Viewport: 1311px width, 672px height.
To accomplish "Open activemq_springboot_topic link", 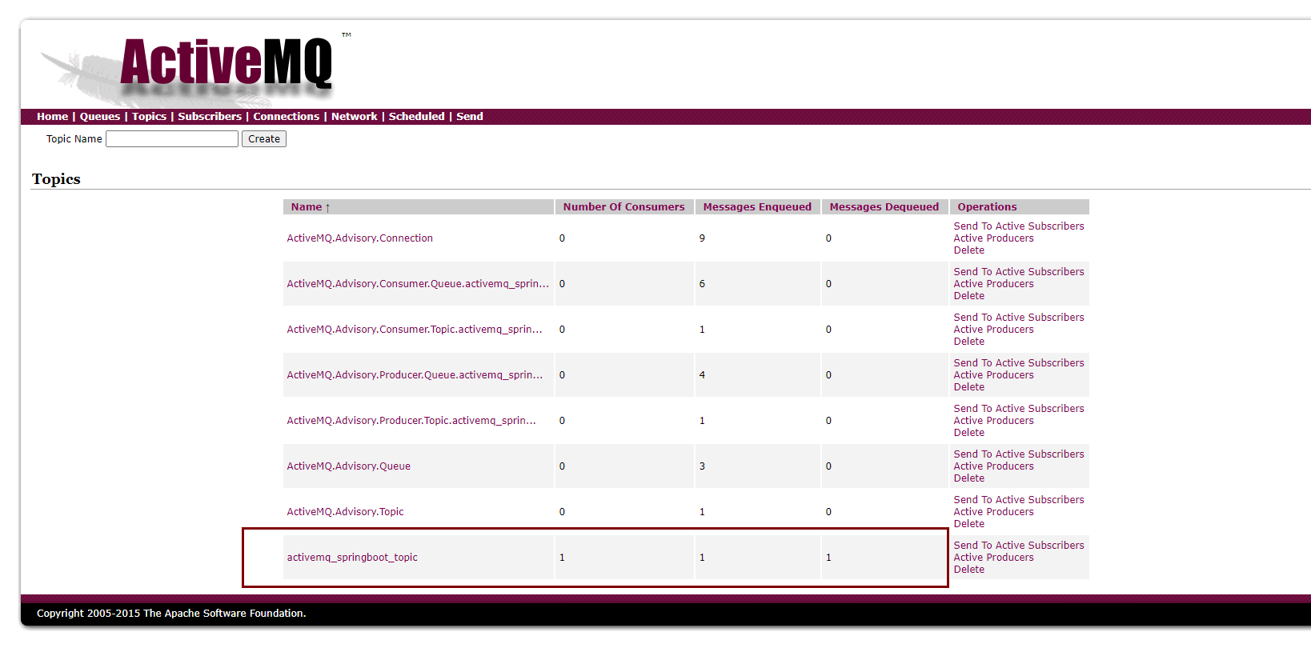I will tap(352, 558).
